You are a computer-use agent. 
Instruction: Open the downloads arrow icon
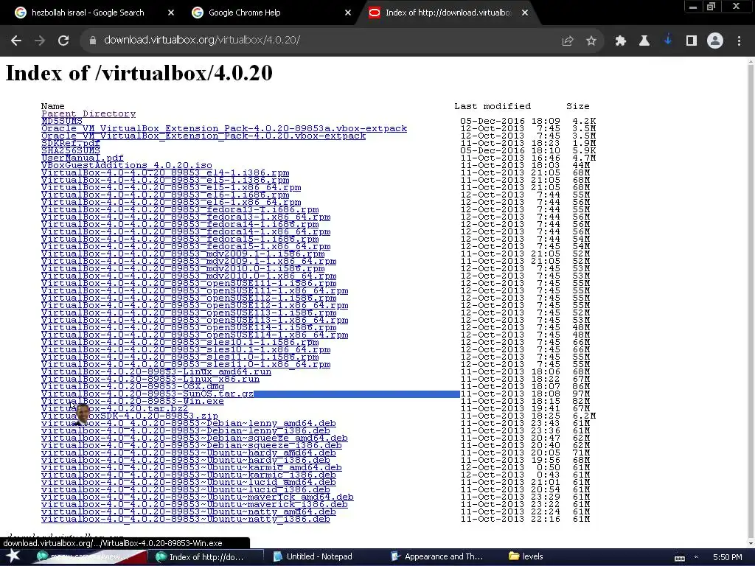(x=668, y=41)
